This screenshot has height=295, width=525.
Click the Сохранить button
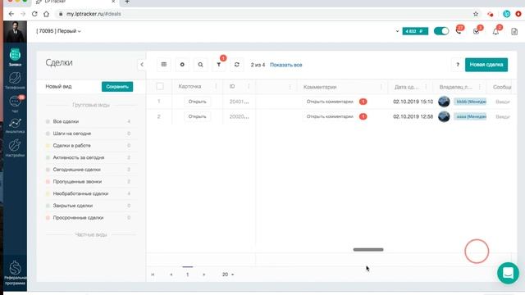117,87
